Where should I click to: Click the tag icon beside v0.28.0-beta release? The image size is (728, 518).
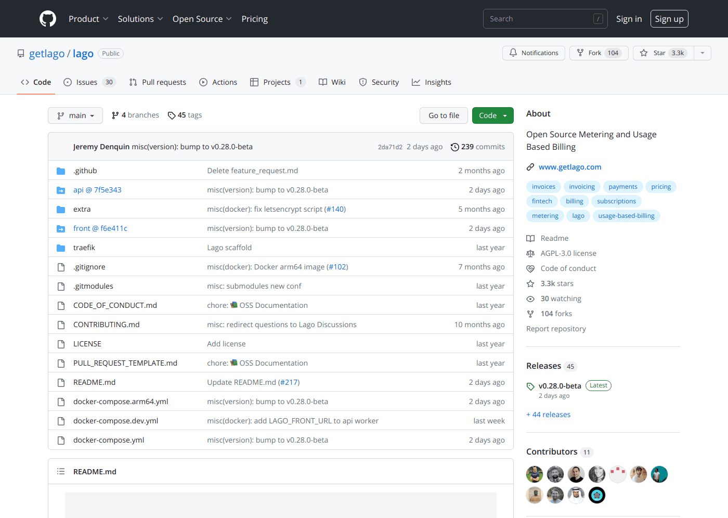(530, 386)
